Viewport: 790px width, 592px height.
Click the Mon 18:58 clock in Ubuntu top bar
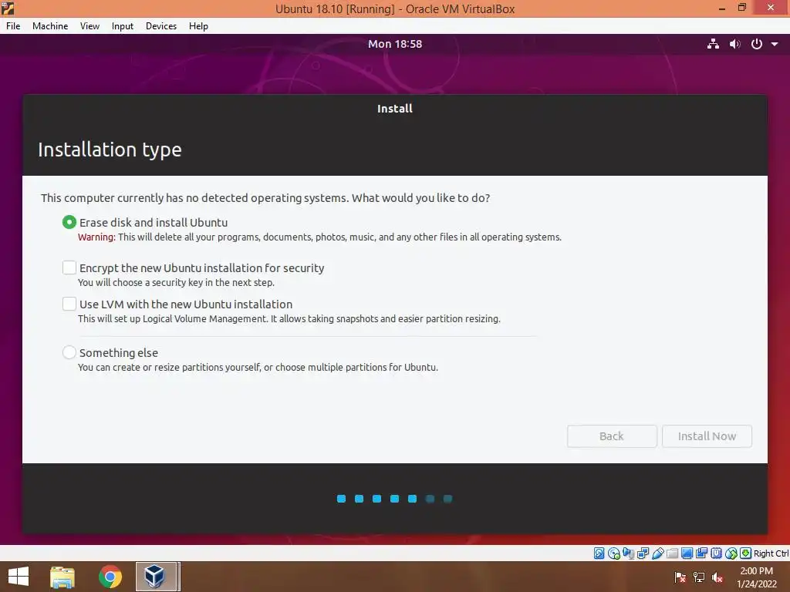coord(395,44)
